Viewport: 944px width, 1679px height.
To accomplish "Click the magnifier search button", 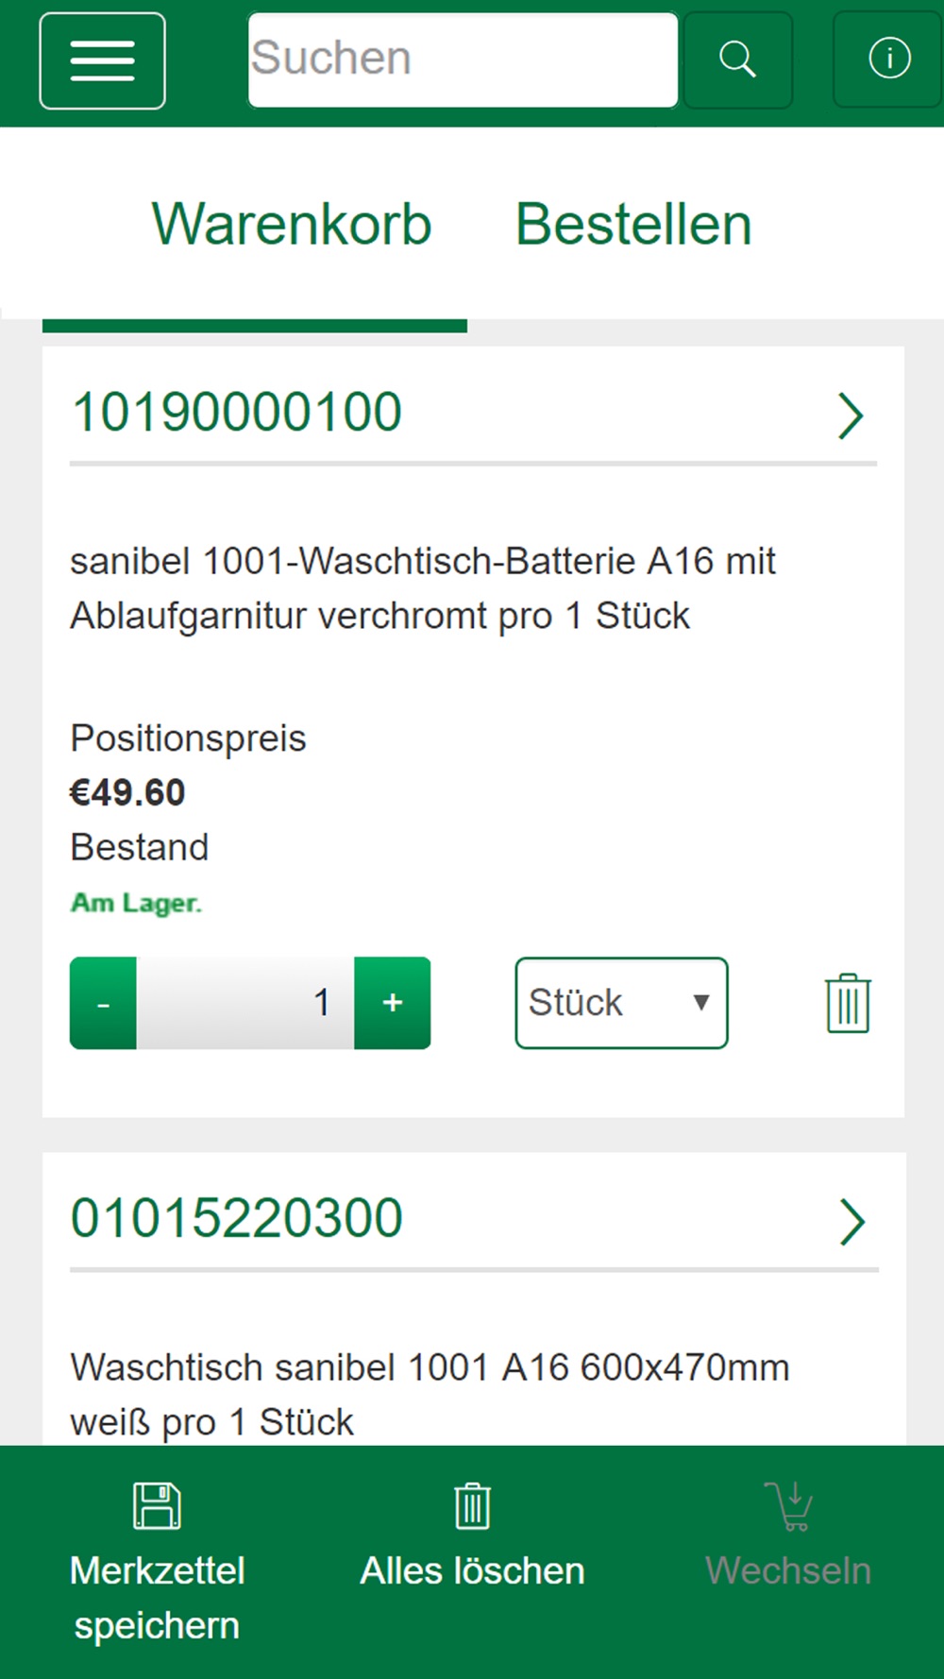I will 737,59.
